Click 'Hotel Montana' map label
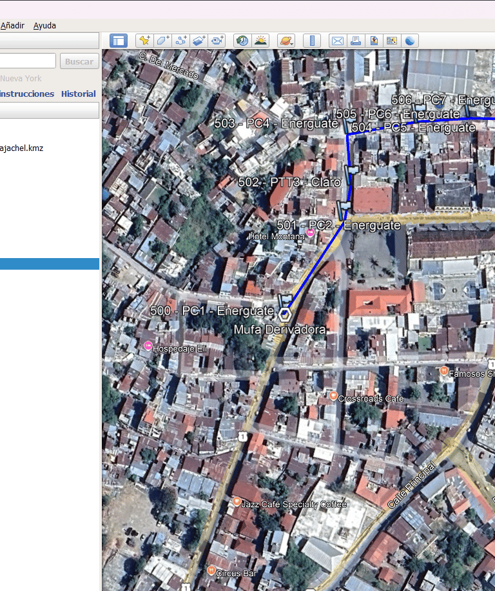Screen dimensions: 495x591 tap(277, 237)
